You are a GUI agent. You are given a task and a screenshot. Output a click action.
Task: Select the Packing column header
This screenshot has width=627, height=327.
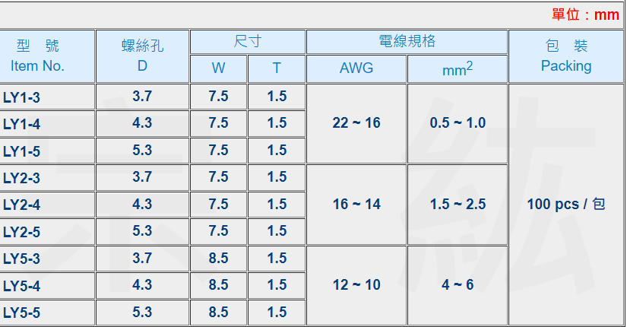pos(565,56)
